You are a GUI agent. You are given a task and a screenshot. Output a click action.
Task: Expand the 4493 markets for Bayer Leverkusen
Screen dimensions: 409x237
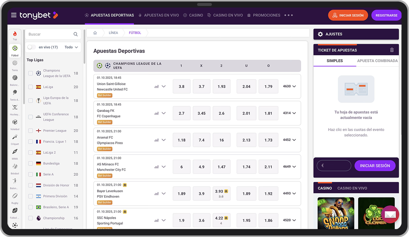click(x=289, y=193)
